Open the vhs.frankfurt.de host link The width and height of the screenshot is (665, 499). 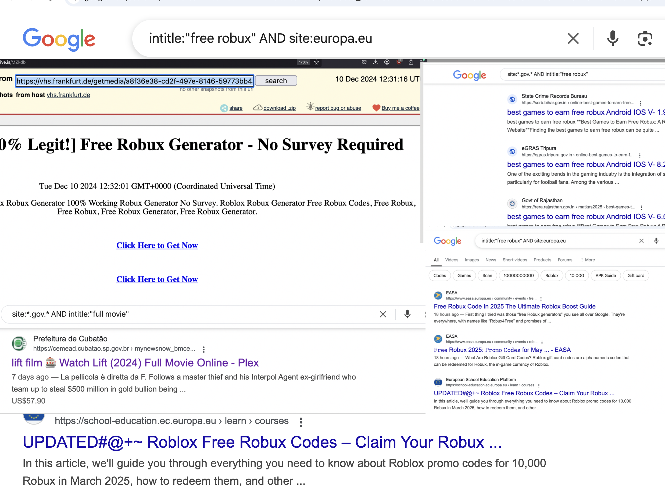[x=68, y=95]
